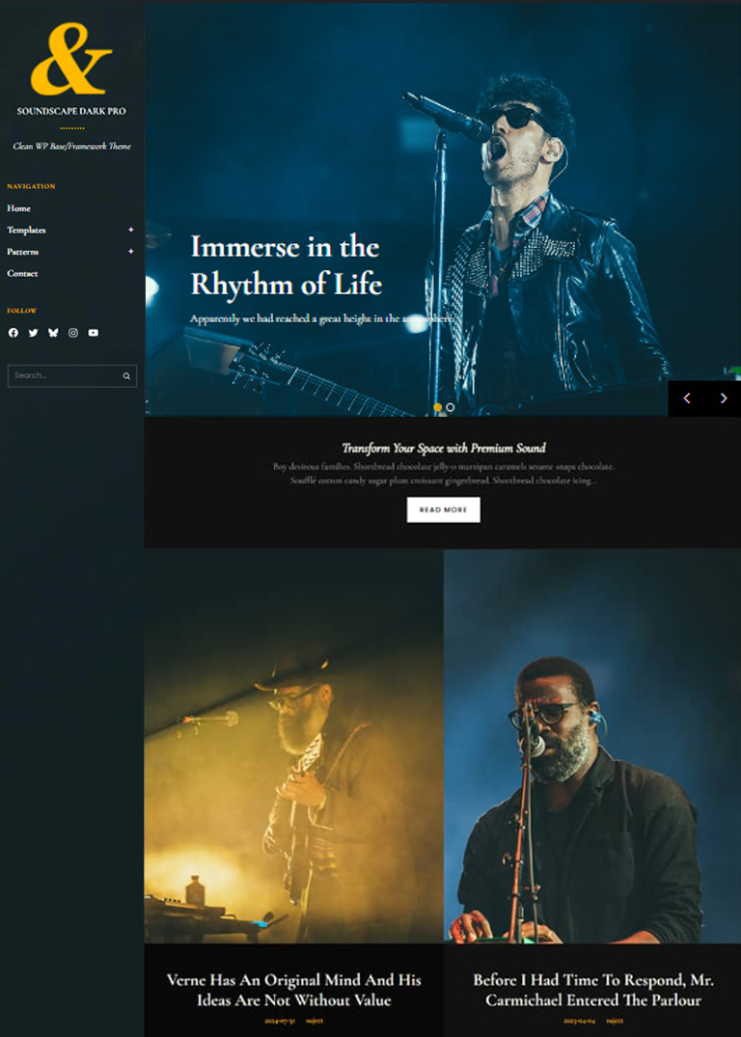Go to the Home menu item
This screenshot has width=741, height=1037.
click(19, 208)
